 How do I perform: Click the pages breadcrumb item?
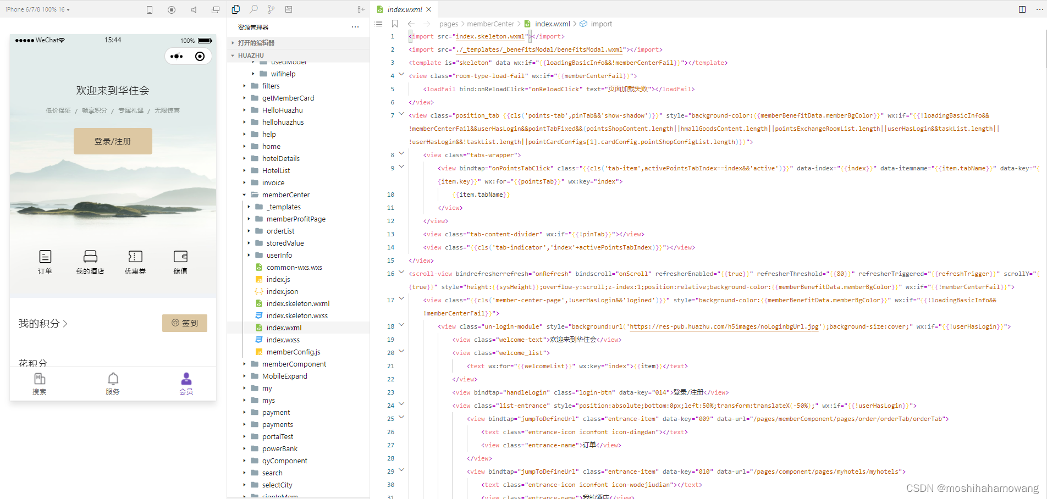[449, 24]
